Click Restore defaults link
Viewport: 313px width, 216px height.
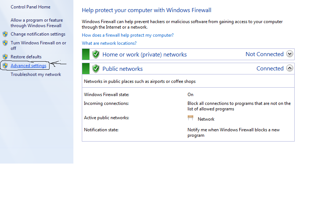pos(26,57)
